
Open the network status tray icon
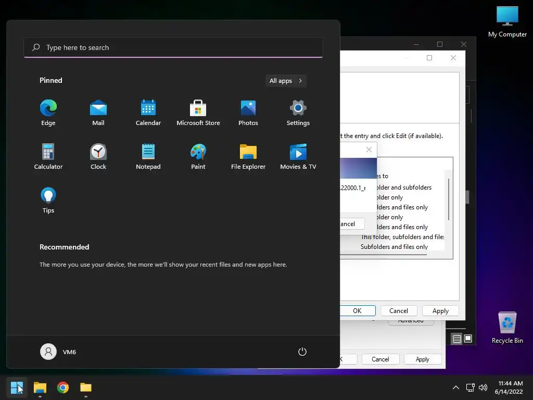[471, 387]
